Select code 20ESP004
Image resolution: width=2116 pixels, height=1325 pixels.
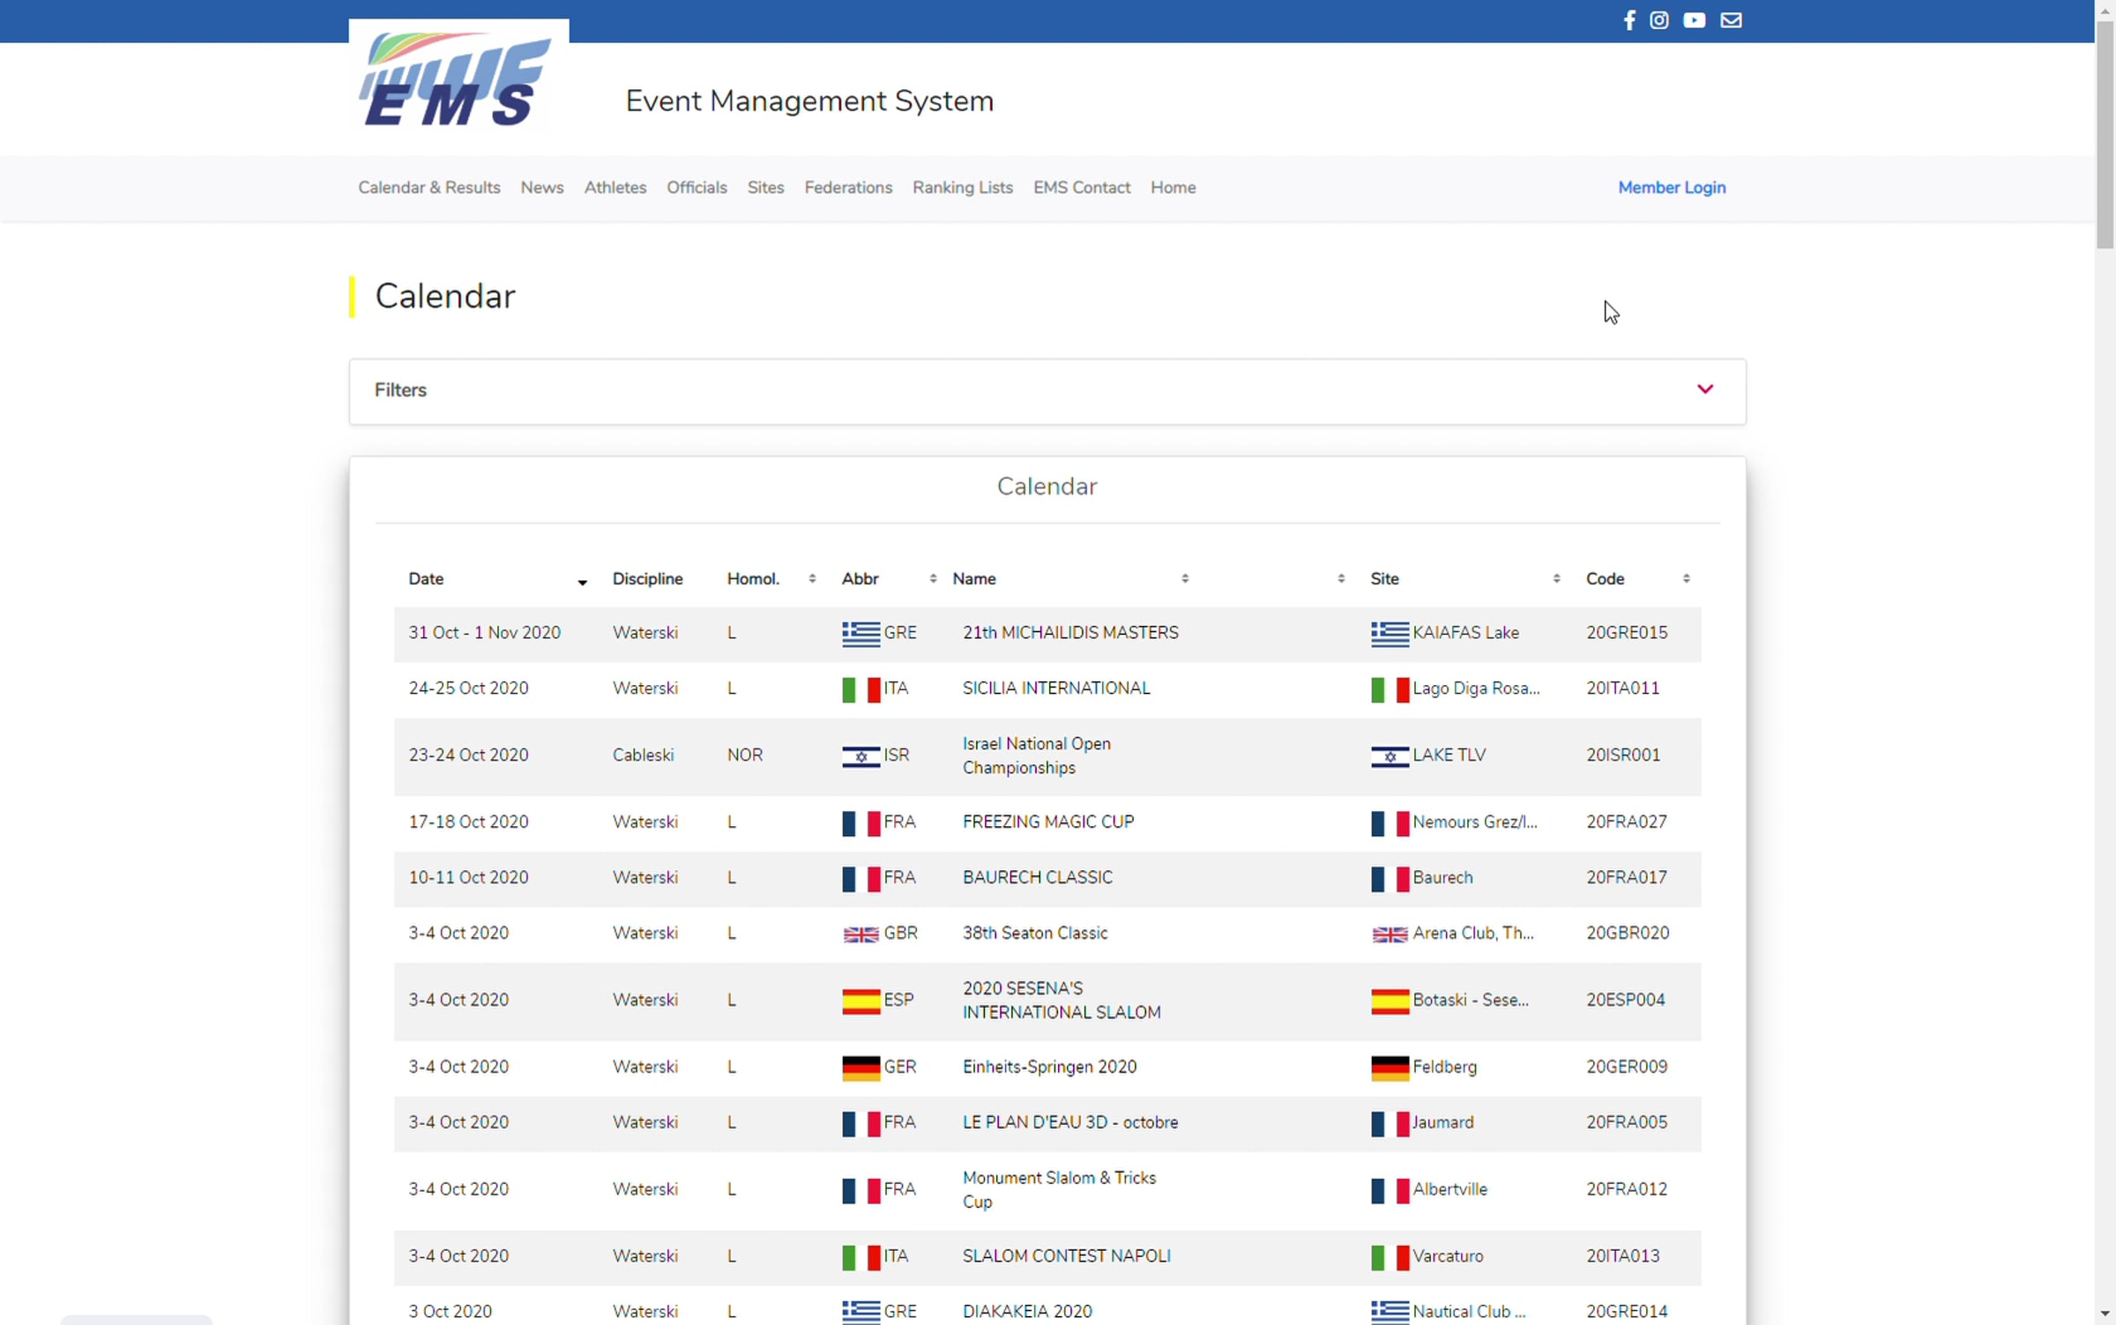pos(1625,1001)
